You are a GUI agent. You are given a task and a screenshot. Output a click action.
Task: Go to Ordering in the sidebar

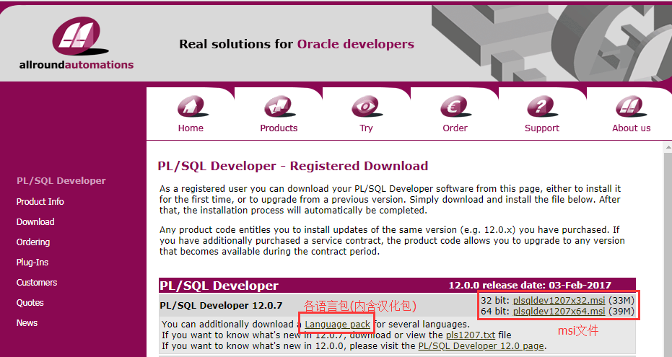tap(33, 242)
